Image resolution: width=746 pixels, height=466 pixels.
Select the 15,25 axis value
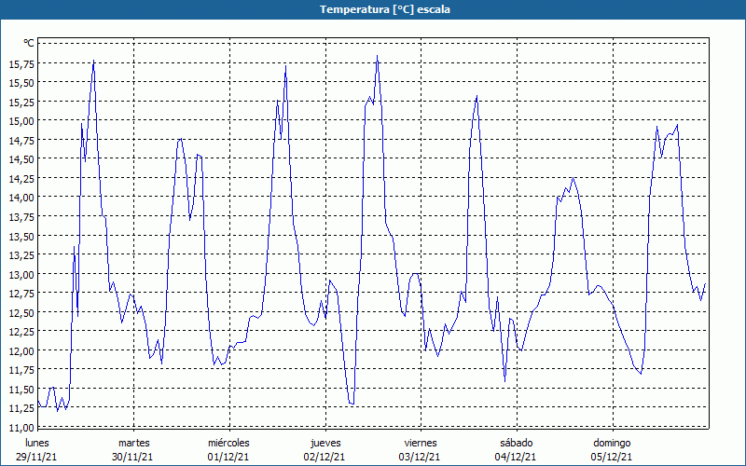pos(21,102)
